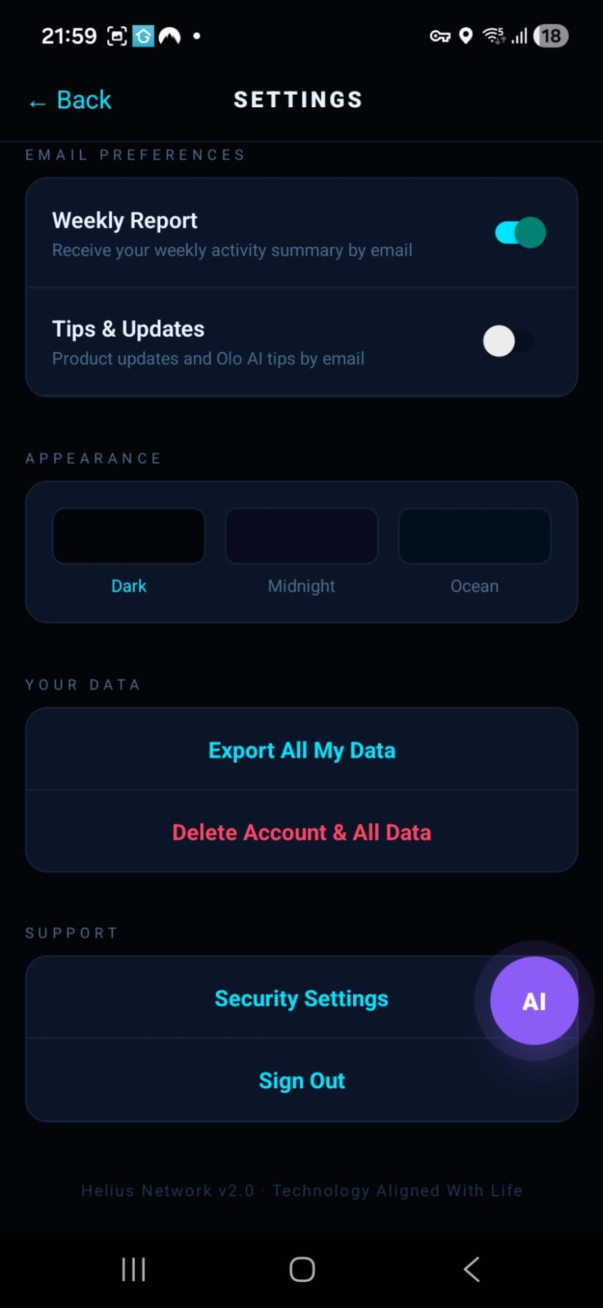Tap the Midnight theme label

point(301,586)
